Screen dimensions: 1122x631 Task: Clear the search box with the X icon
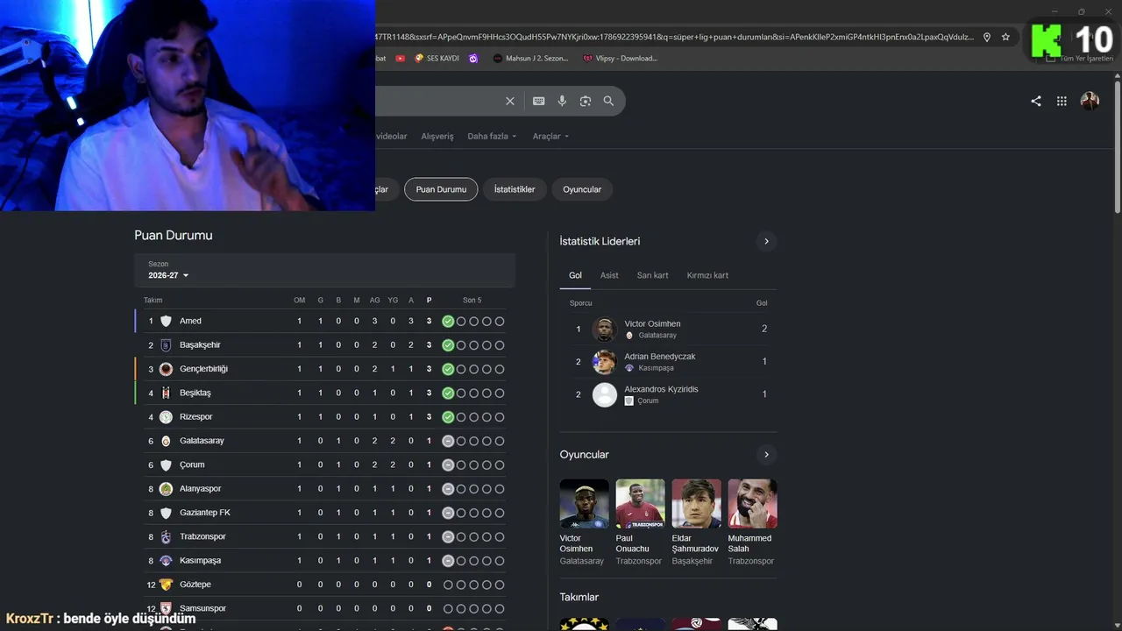510,101
